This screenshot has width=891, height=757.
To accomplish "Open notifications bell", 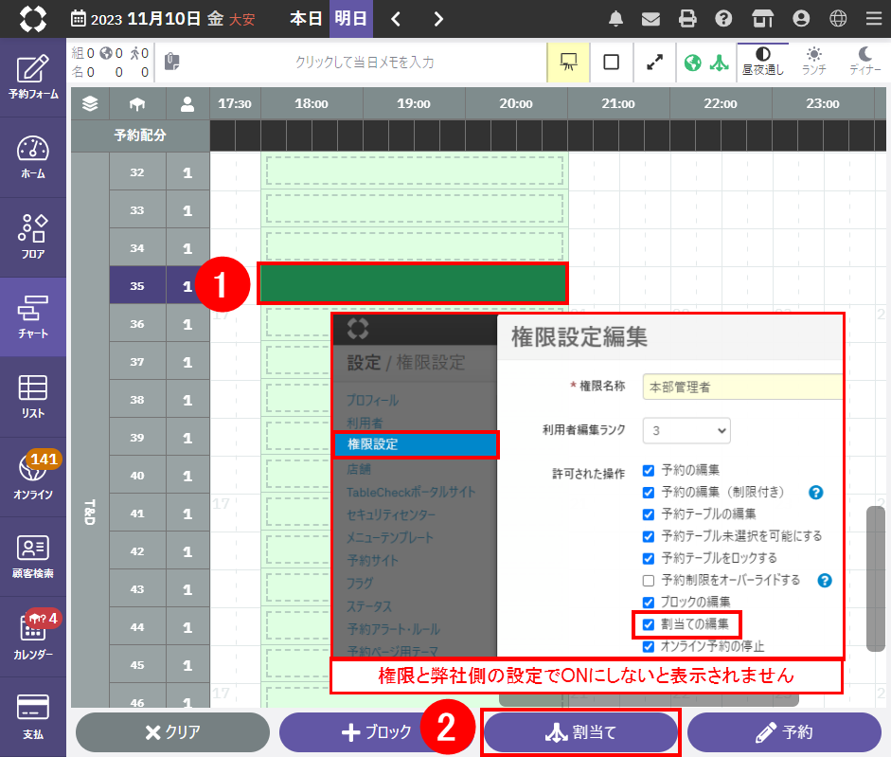I will pyautogui.click(x=615, y=19).
